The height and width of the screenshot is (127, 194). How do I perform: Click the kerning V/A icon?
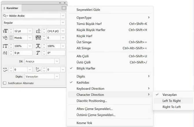coord(5,38)
